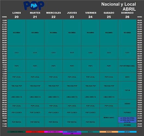144x136 pixels.
Task: Open POP LOCAL noon block on JUEVES 23
Action: (x=72, y=77)
